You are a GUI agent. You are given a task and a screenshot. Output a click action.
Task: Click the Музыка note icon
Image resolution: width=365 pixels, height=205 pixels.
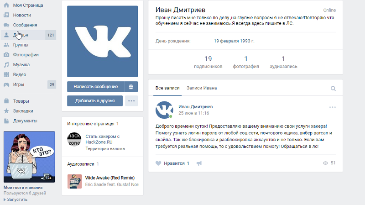tap(6, 64)
